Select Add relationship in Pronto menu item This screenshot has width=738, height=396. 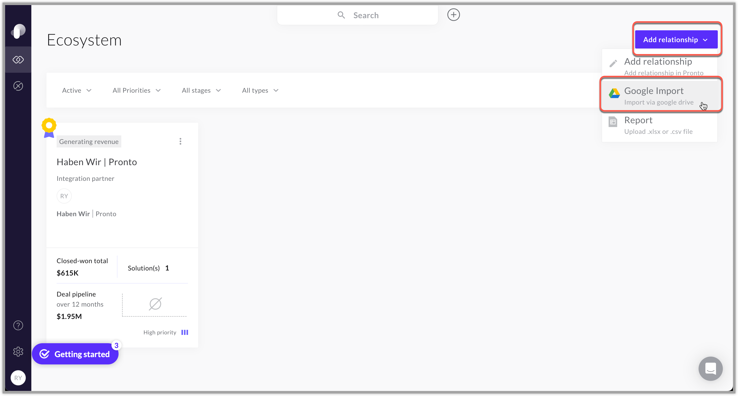tap(659, 66)
